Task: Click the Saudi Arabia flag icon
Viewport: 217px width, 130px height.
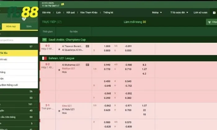Action: (44, 40)
